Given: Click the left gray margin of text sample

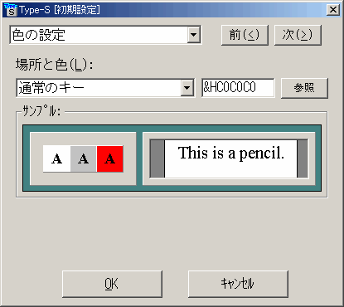Looking at the screenshot, I should (157, 158).
